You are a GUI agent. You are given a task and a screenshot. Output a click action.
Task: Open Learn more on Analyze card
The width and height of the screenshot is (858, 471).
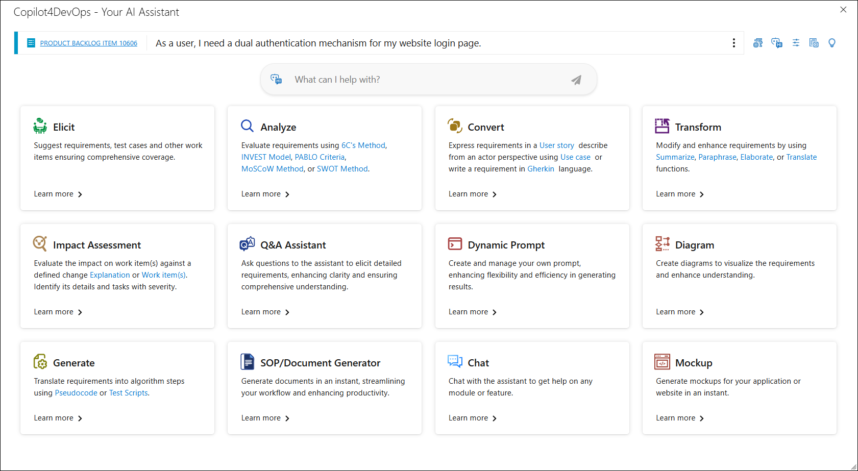pyautogui.click(x=265, y=194)
